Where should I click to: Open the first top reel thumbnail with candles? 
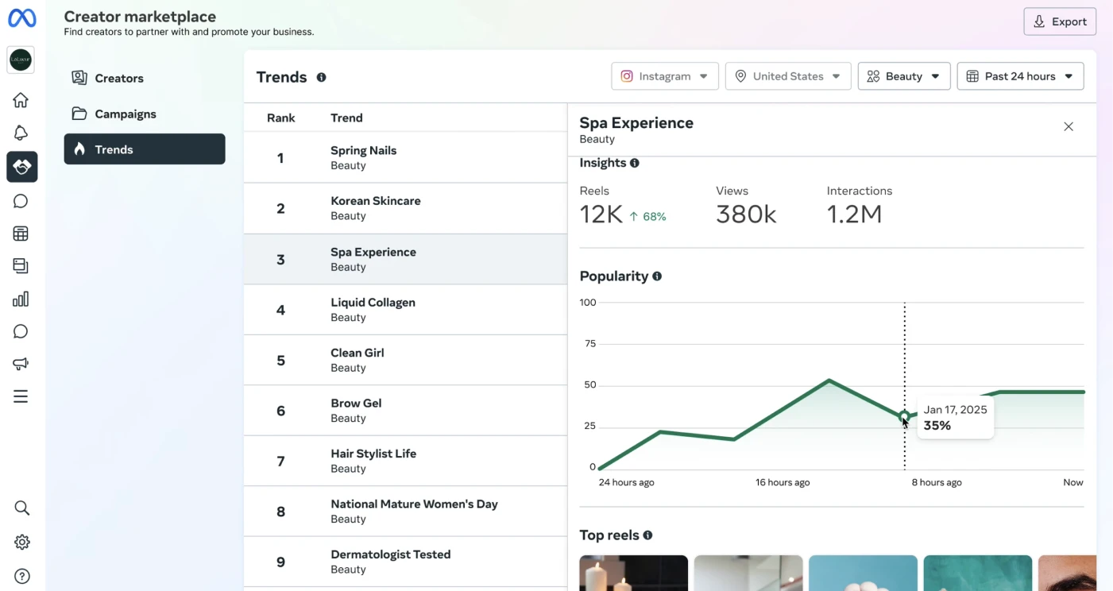[633, 573]
